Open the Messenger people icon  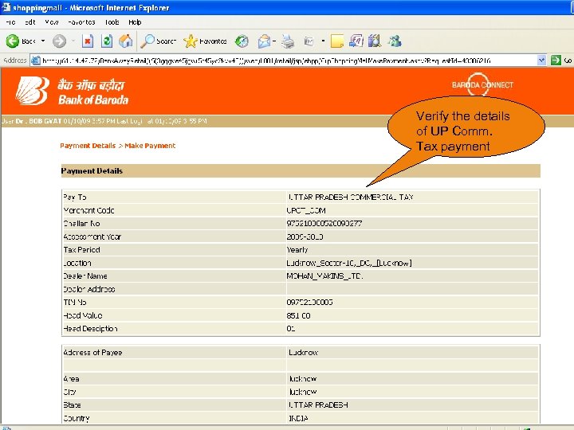click(395, 41)
